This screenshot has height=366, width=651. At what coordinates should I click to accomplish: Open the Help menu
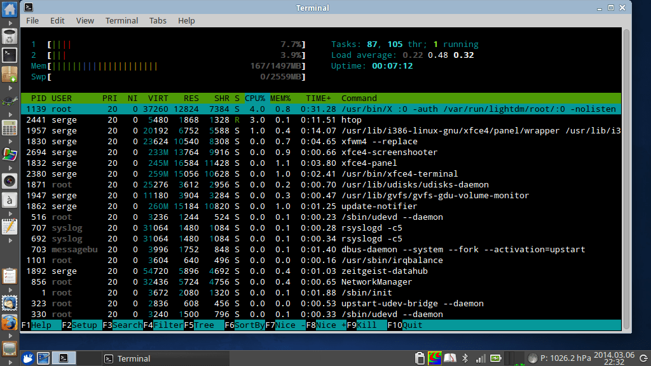coord(186,21)
